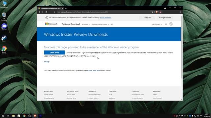Launch Discord from the desktop
The height and width of the screenshot is (118, 211).
(4, 27)
